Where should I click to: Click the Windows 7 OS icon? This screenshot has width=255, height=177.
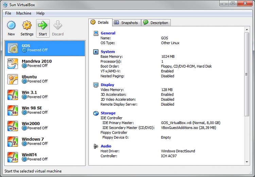click(13, 142)
